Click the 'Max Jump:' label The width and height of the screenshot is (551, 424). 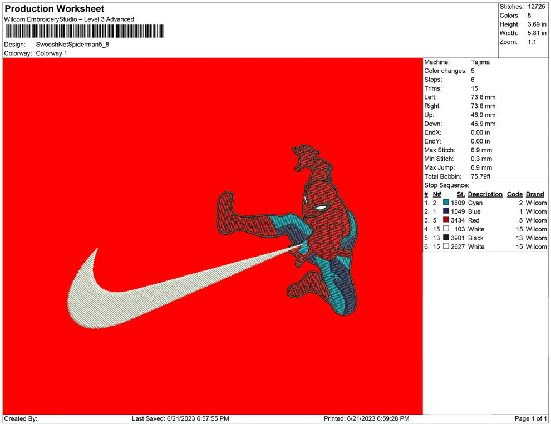tap(439, 167)
